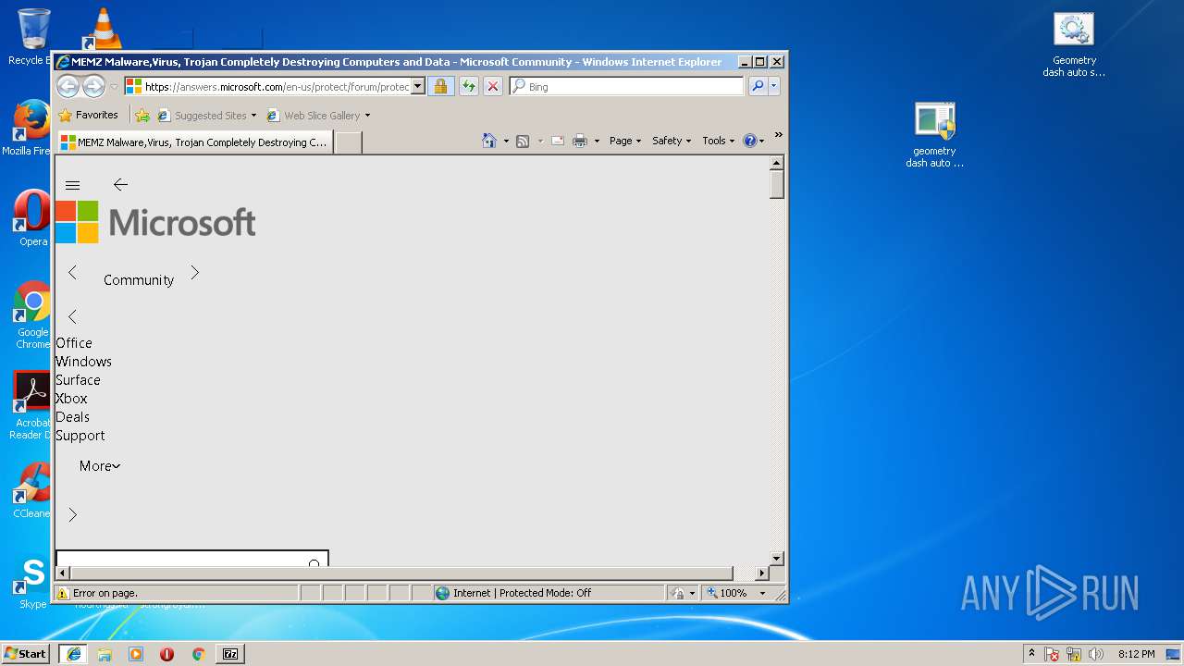
Task: View the padlock security report icon
Action: point(440,86)
